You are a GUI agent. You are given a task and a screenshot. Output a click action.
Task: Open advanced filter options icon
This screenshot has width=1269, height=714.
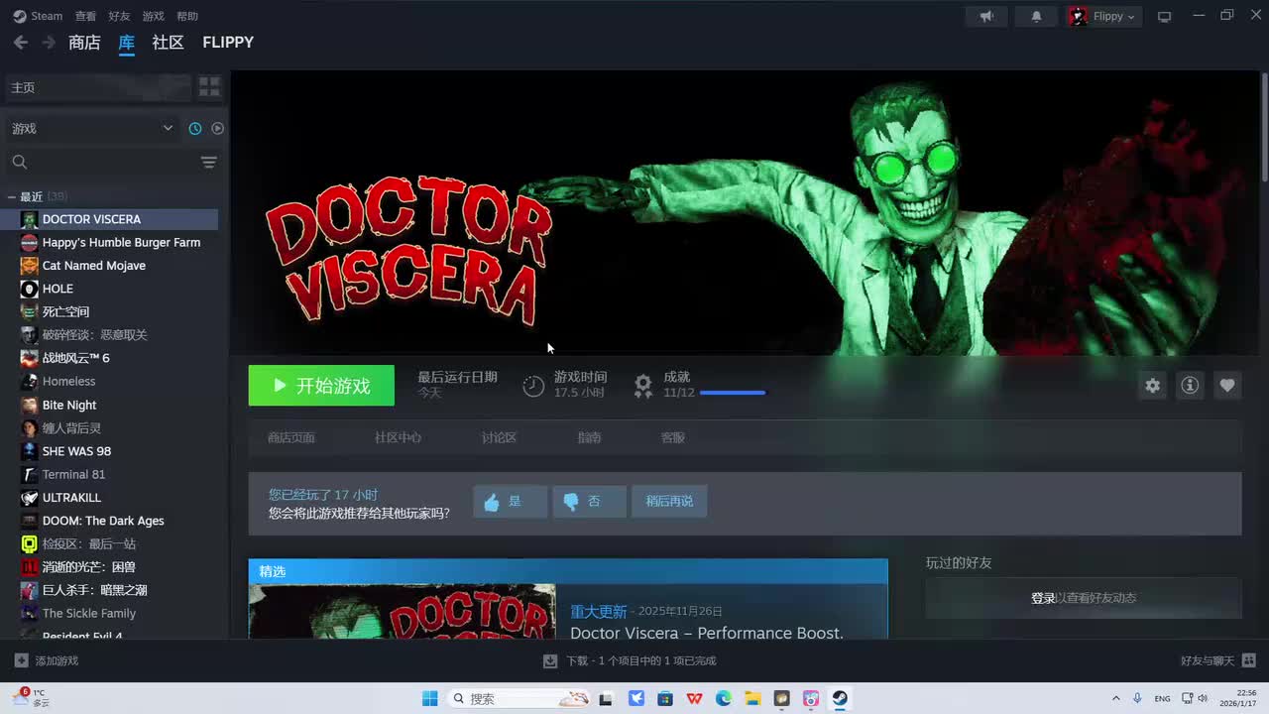[208, 162]
